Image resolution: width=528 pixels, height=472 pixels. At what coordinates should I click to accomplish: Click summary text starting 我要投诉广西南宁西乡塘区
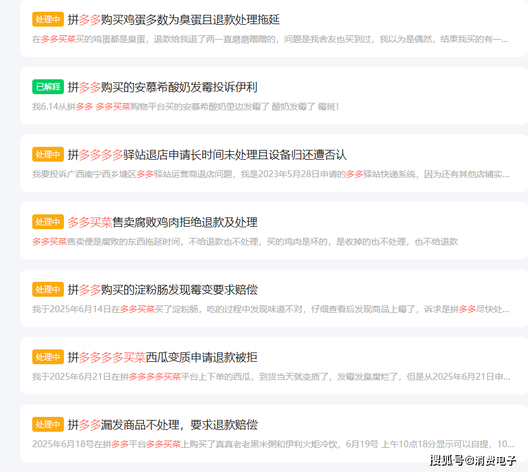[x=271, y=174]
